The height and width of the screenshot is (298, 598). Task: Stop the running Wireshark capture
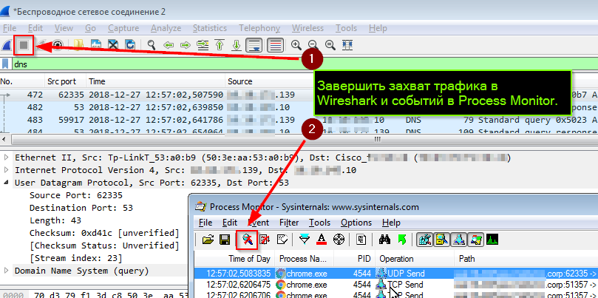pos(24,45)
